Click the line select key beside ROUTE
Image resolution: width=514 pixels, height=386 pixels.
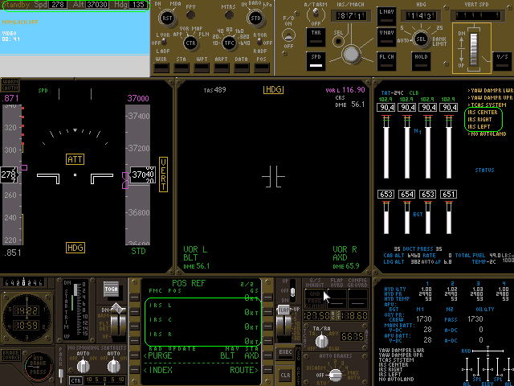pos(267,370)
